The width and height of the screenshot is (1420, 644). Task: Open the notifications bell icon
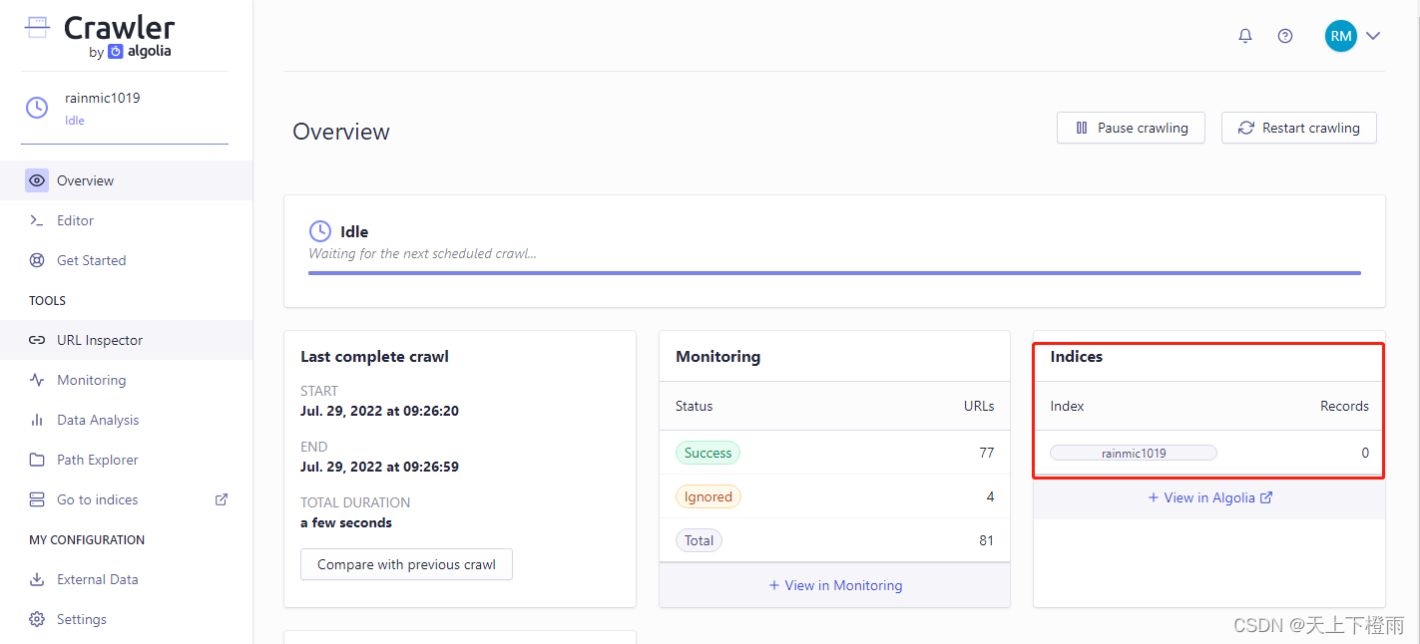(1245, 36)
